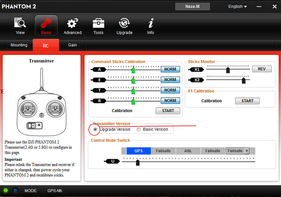Toggle NORM for channel E
Image resolution: width=281 pixels, height=197 pixels.
pyautogui.click(x=170, y=79)
